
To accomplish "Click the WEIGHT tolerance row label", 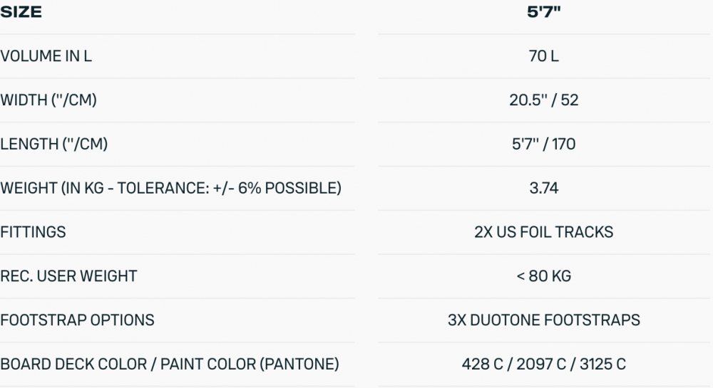I will click(x=170, y=189).
